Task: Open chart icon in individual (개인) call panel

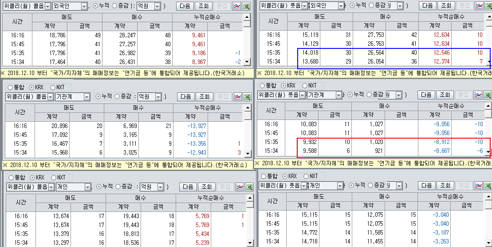Action: coord(240,187)
